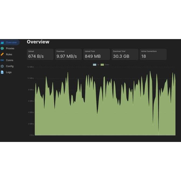Screen dimensions: 181x181
Task: Select the Upload Total card showing 849 MB
Action: (96, 54)
